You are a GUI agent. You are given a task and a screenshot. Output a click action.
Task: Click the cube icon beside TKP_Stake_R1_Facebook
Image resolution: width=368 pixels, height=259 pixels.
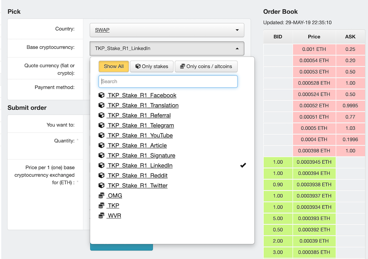(101, 95)
